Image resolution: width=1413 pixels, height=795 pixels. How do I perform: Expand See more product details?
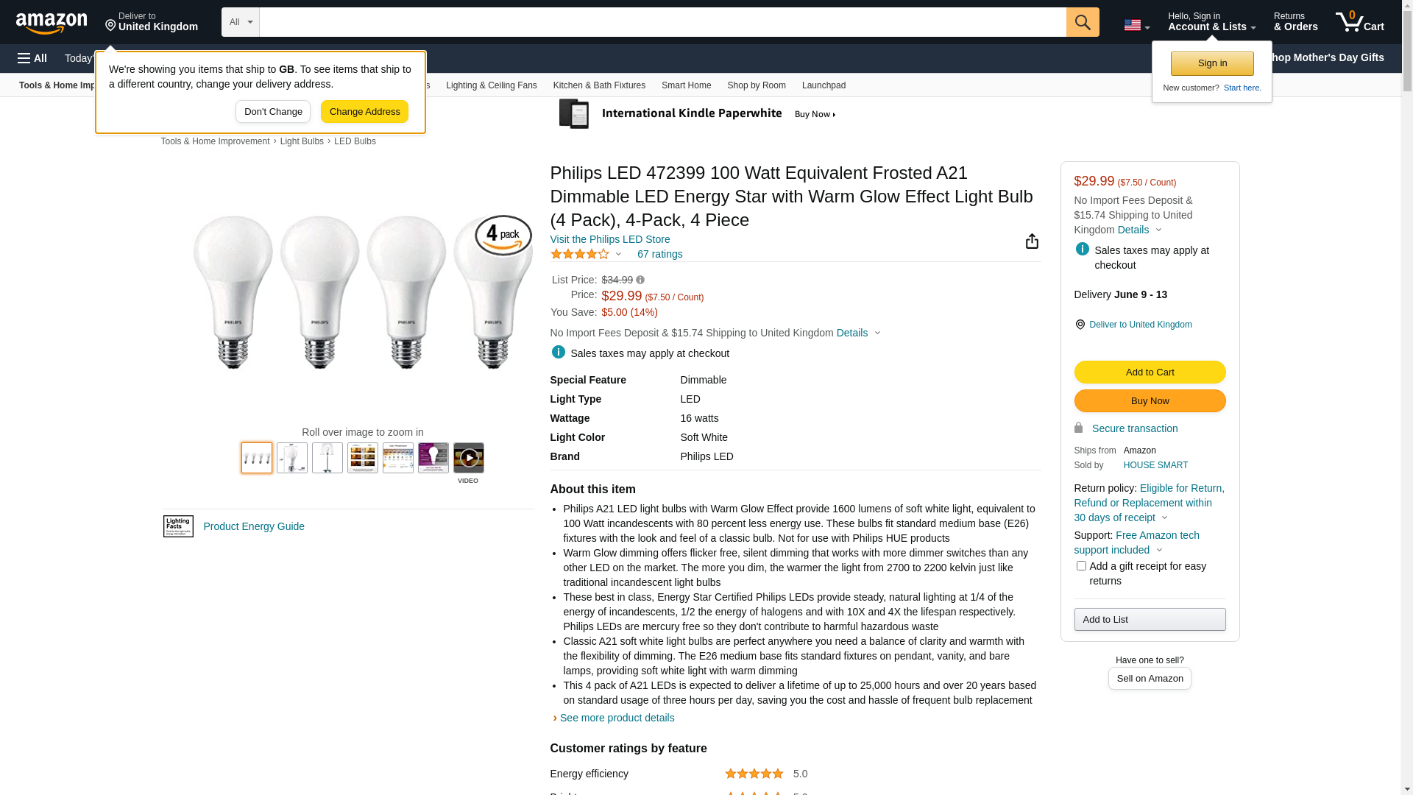[x=616, y=718]
